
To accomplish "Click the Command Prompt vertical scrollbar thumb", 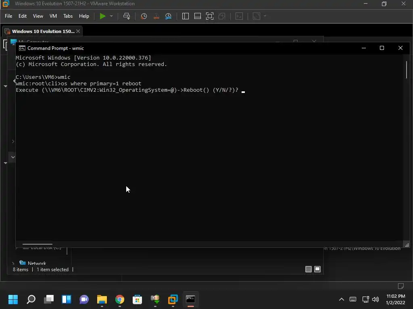I will coord(407,70).
